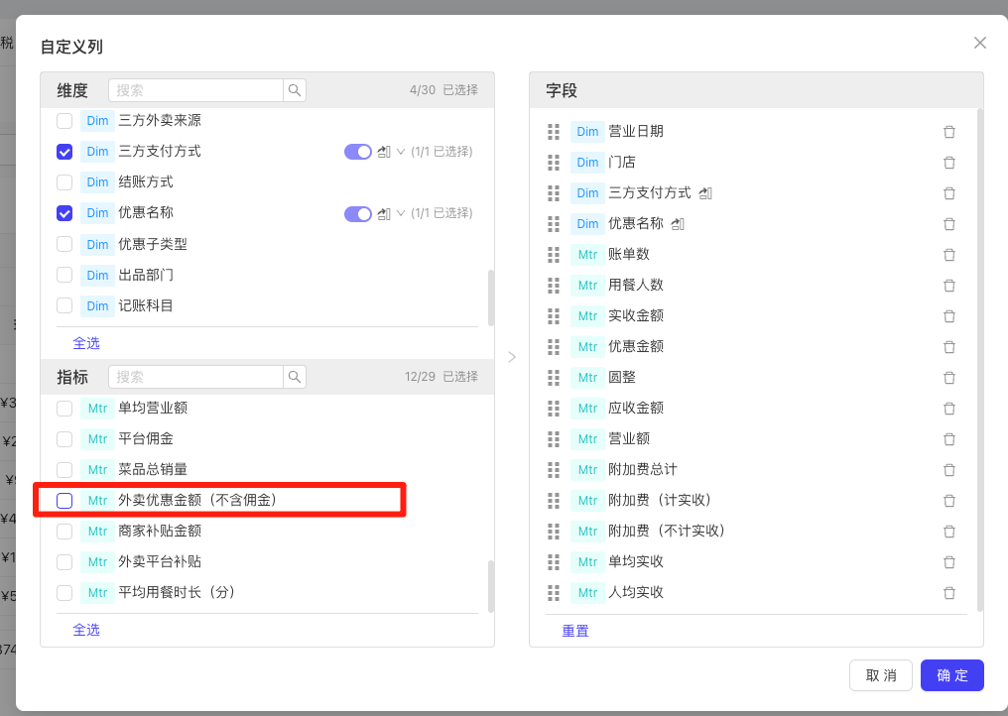
Task: Turn off the 三方支付方式 toggle switch
Action: point(358,152)
